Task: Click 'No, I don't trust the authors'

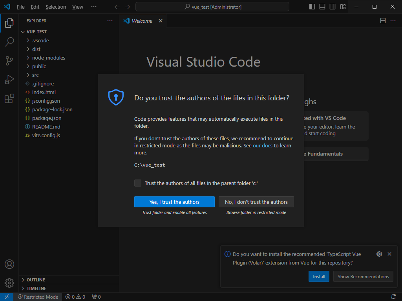Action: [x=256, y=202]
